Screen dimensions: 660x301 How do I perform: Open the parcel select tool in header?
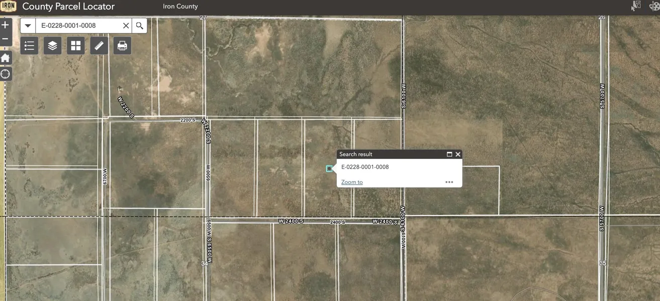pyautogui.click(x=636, y=6)
